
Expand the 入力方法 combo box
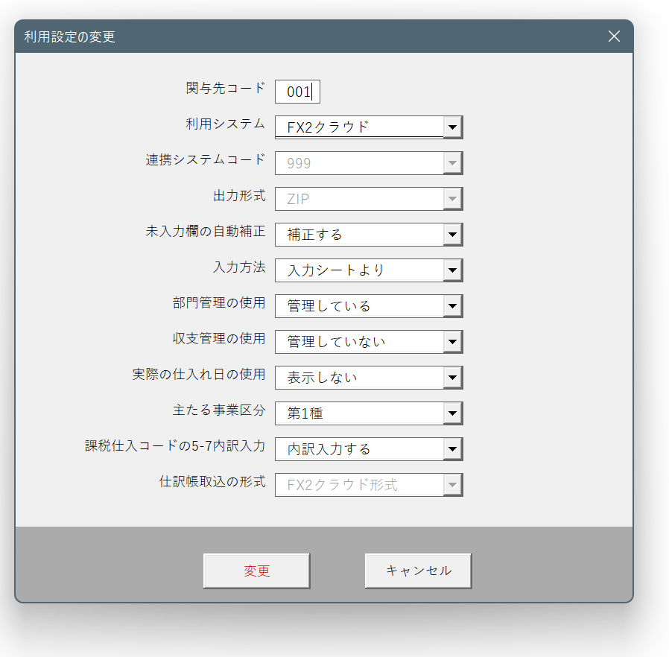point(369,270)
